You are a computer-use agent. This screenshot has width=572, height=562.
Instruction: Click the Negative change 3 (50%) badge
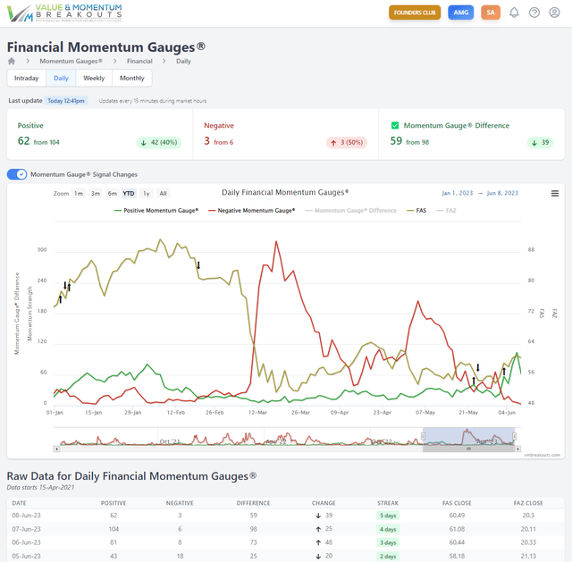click(x=347, y=142)
